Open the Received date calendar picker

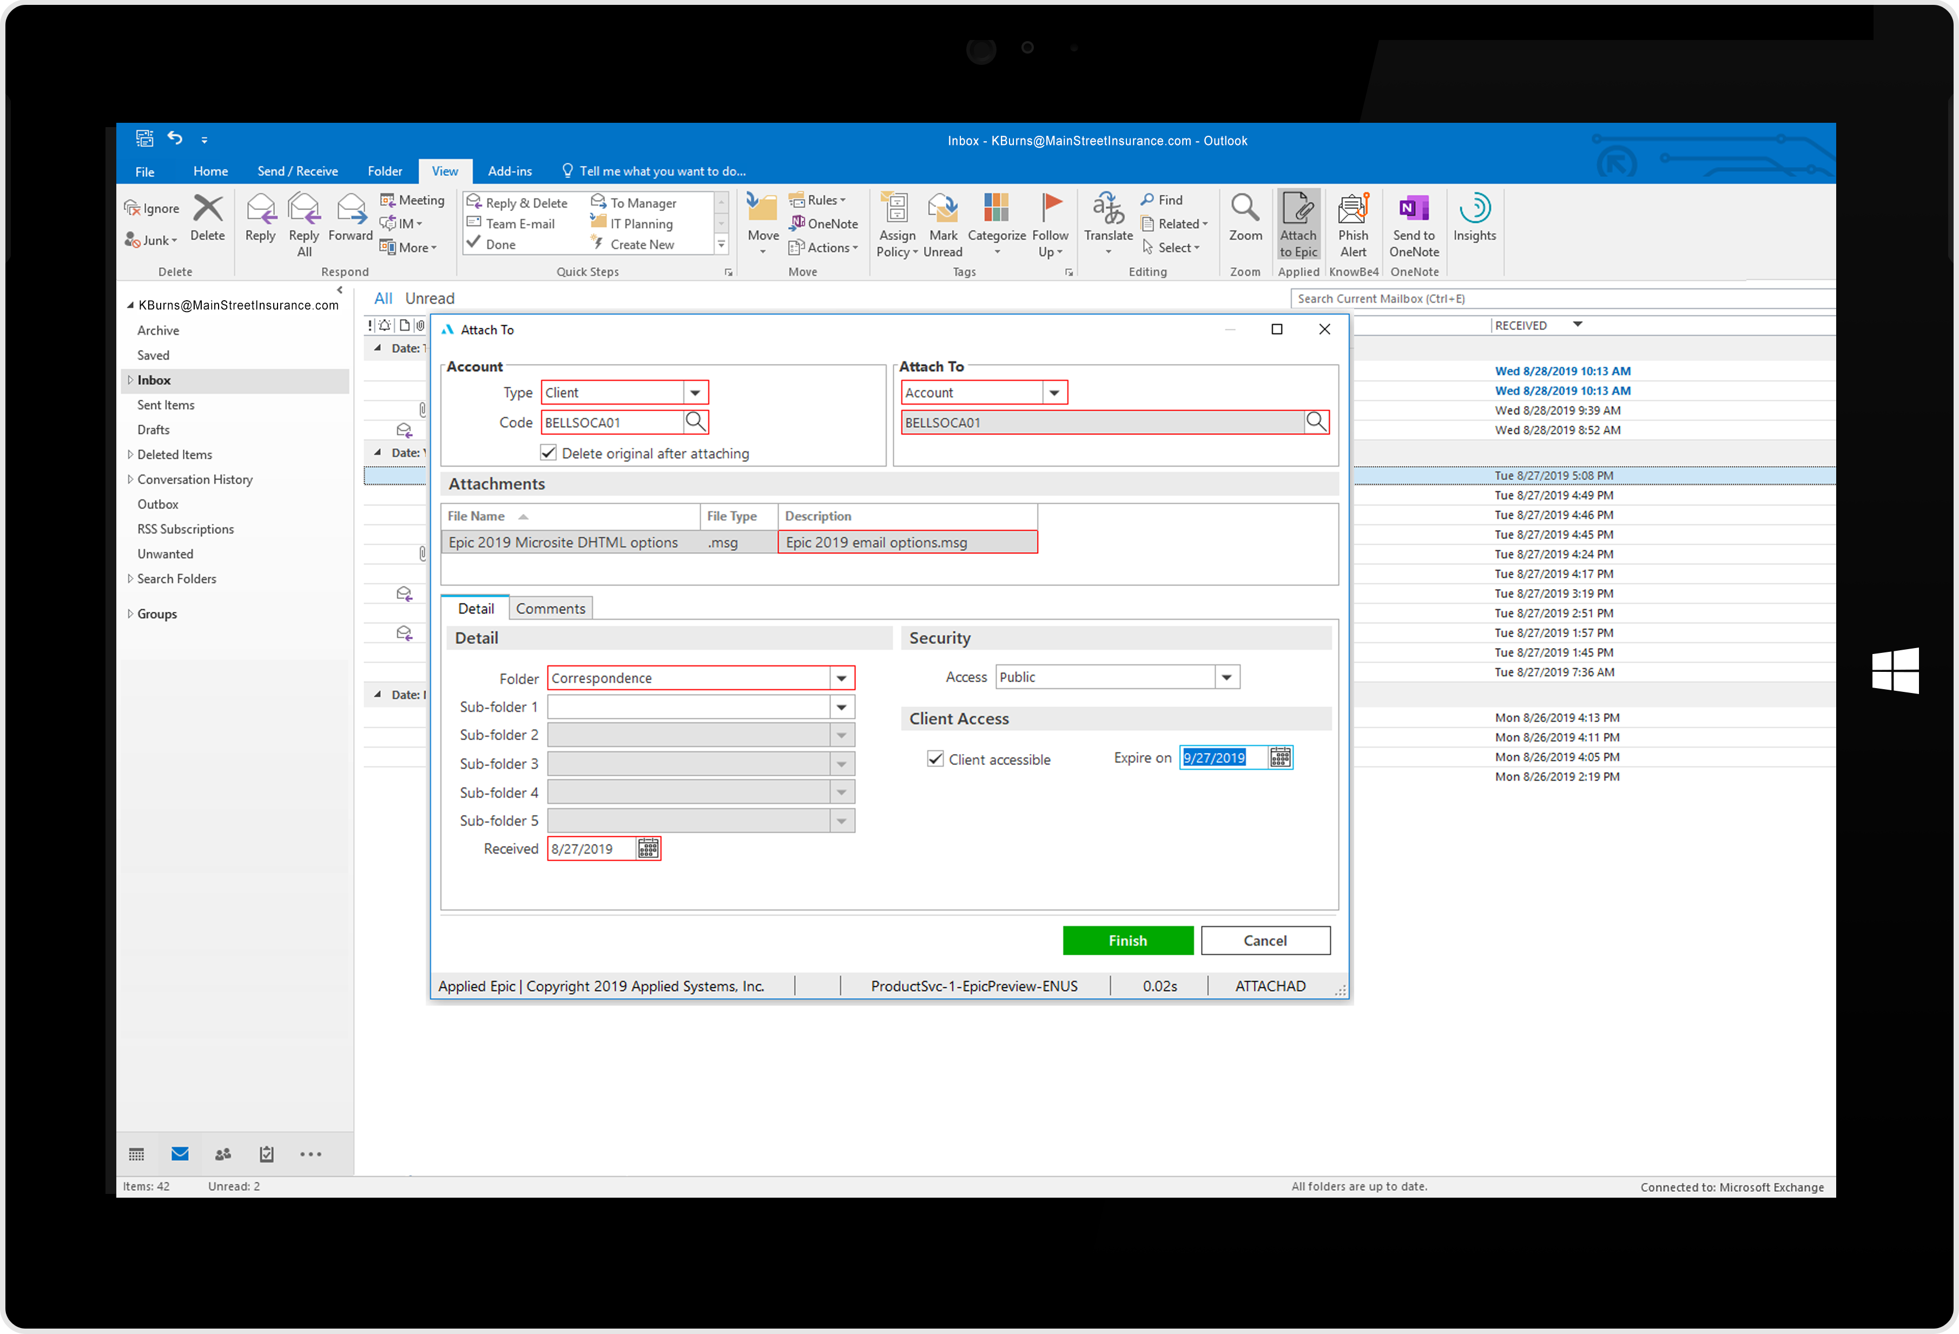pyautogui.click(x=648, y=849)
